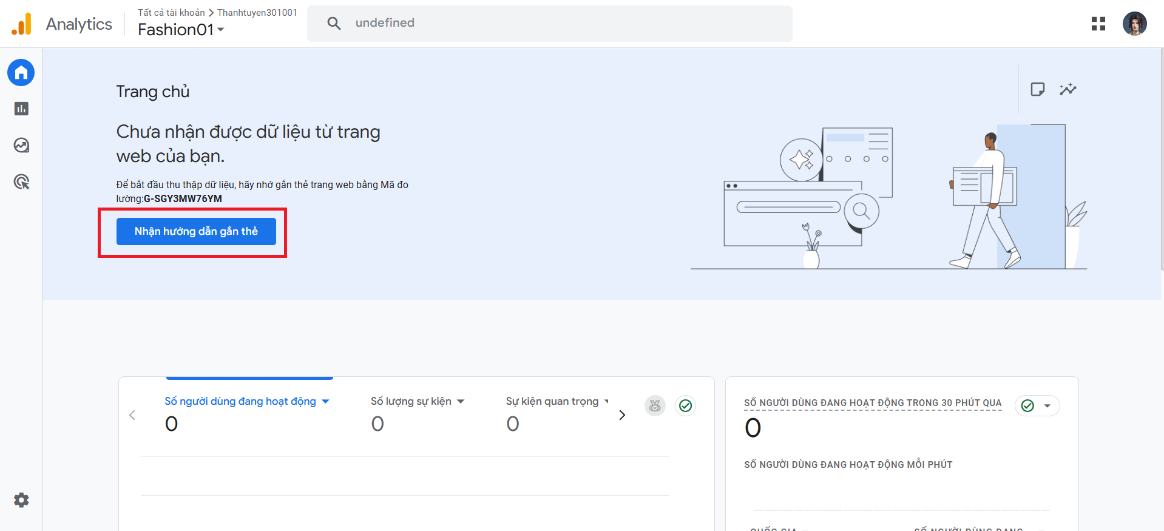Open the realtime card status dropdown arrow
Viewport: 1164px width, 531px height.
pyautogui.click(x=1047, y=405)
